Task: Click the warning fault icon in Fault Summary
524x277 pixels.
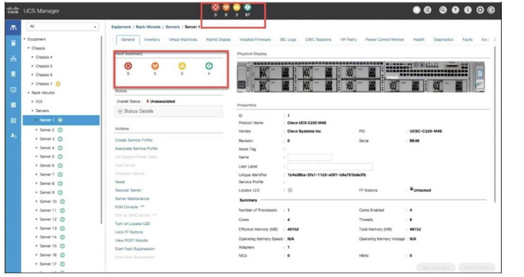Action: 209,66
